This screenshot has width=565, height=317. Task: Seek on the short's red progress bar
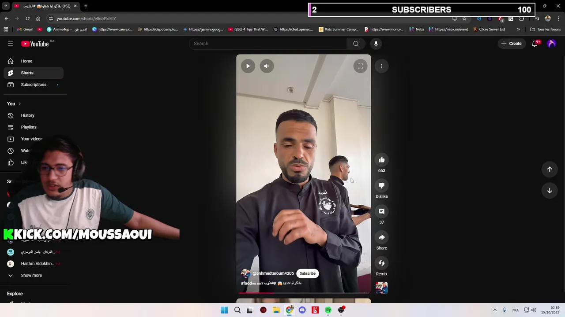click(304, 293)
